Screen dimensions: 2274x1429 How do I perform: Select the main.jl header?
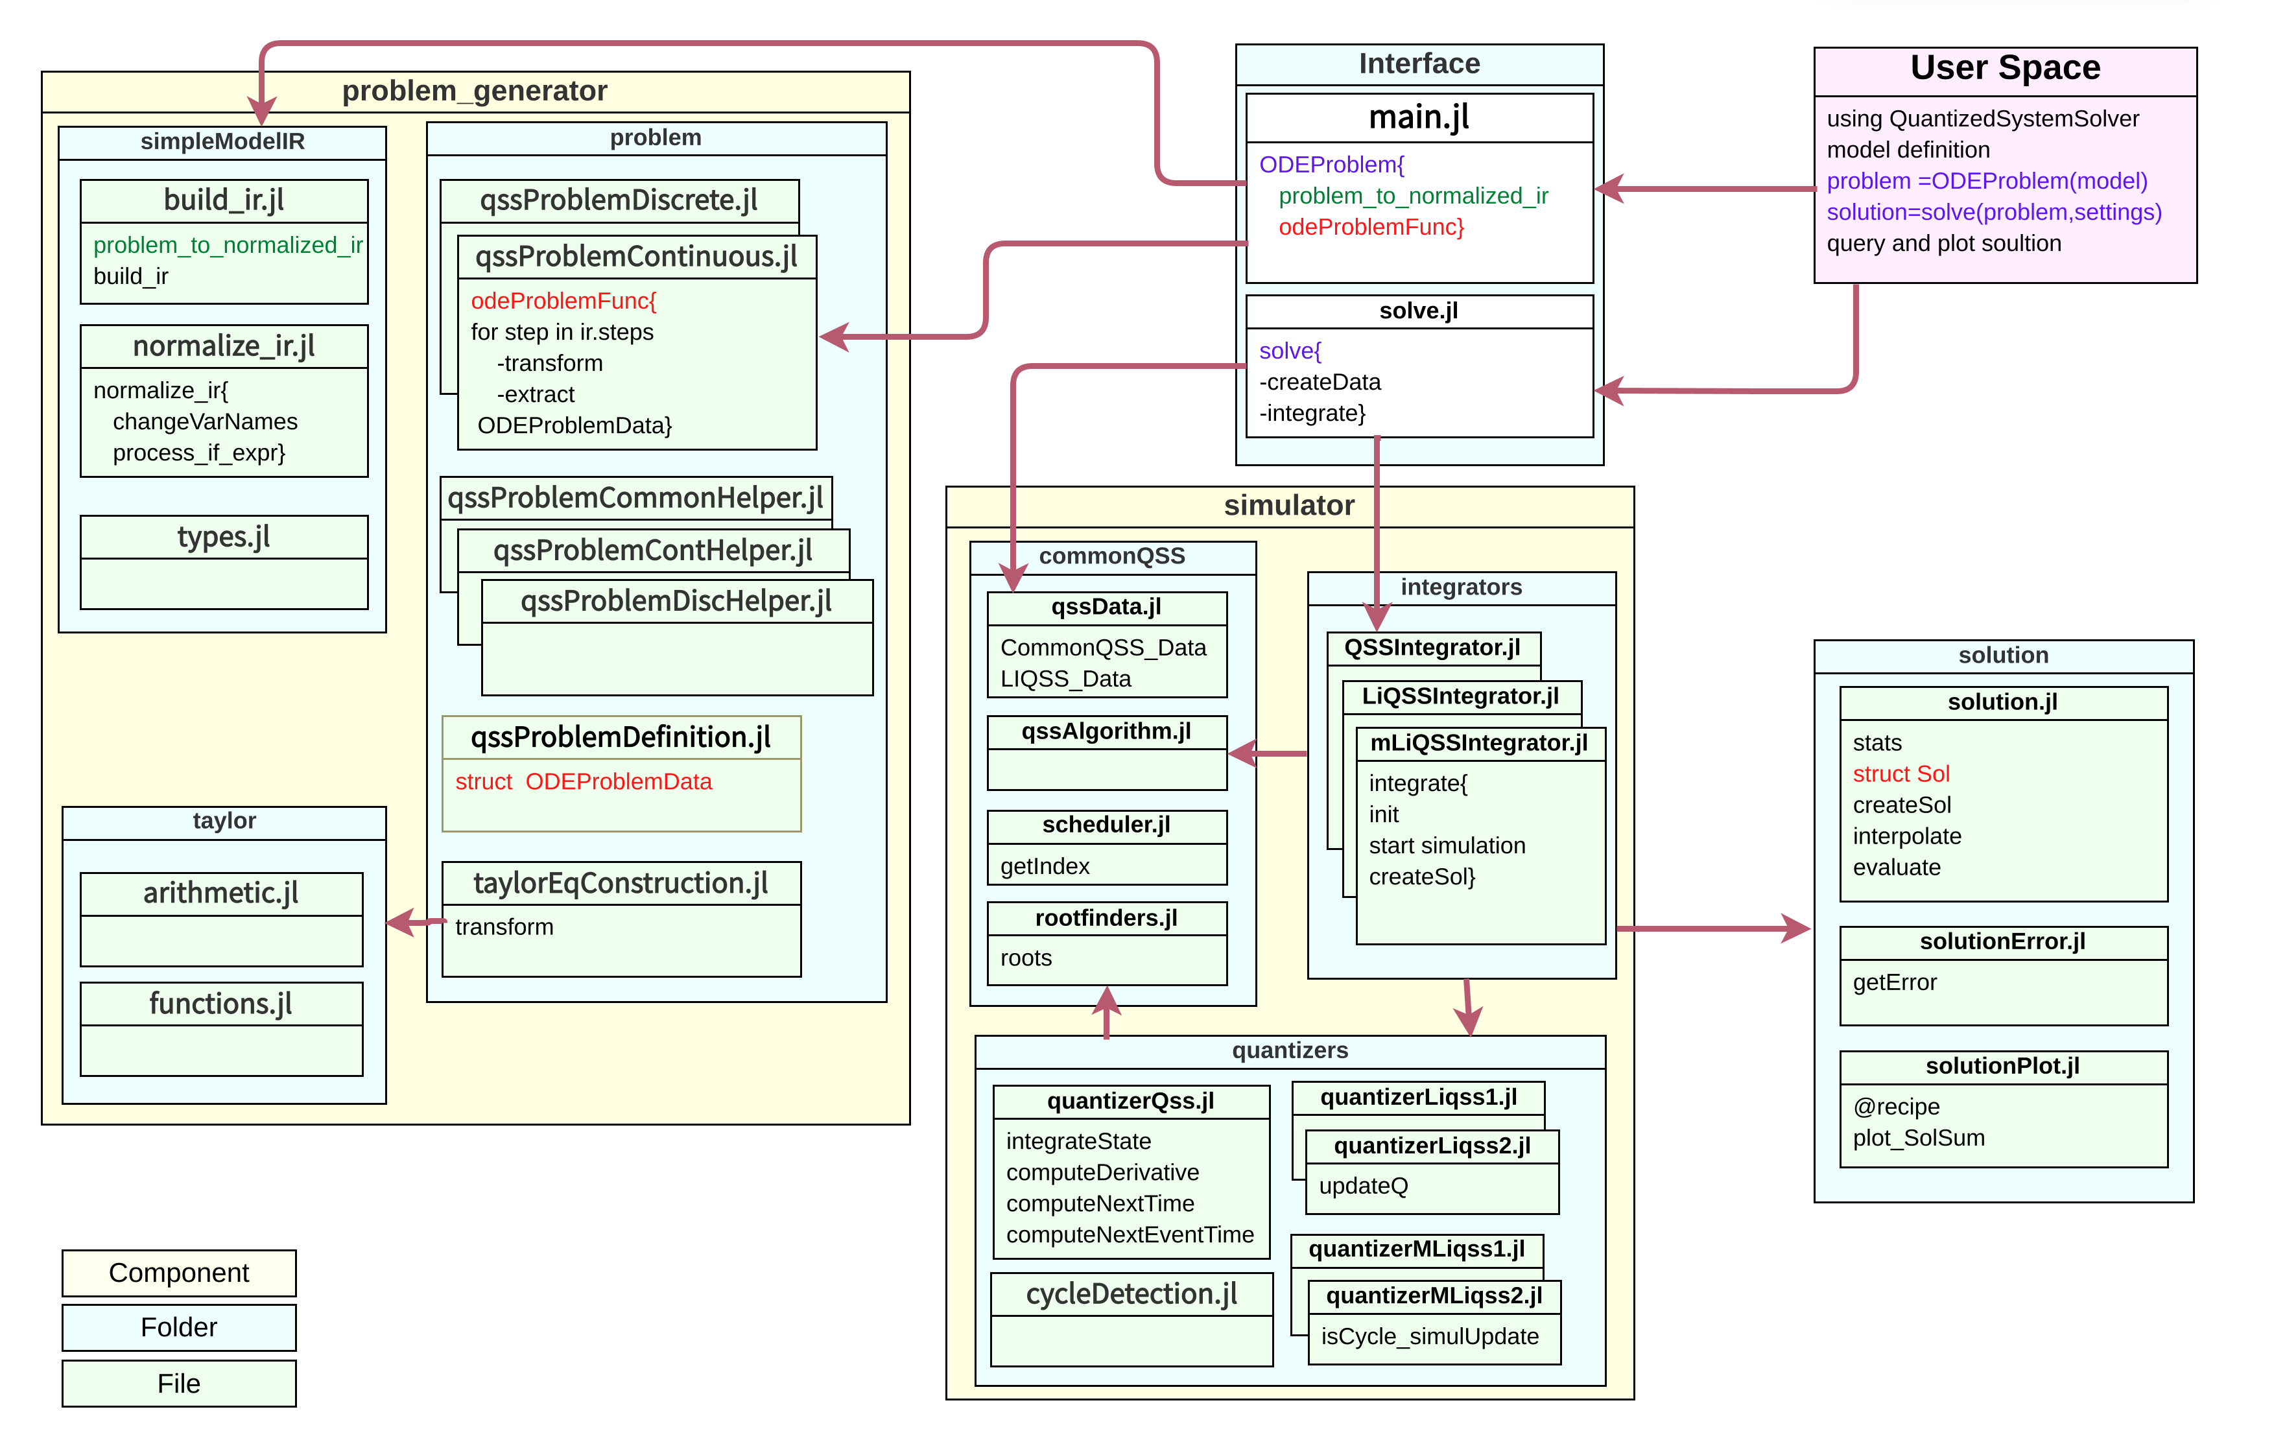(x=1419, y=117)
